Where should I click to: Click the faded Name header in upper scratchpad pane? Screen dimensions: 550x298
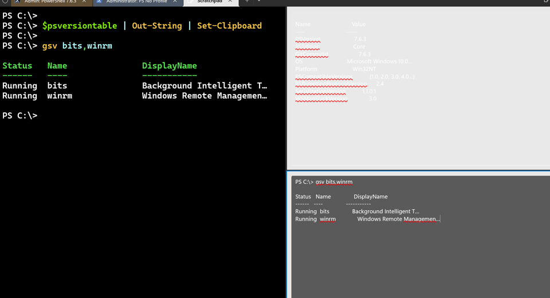[x=302, y=24]
